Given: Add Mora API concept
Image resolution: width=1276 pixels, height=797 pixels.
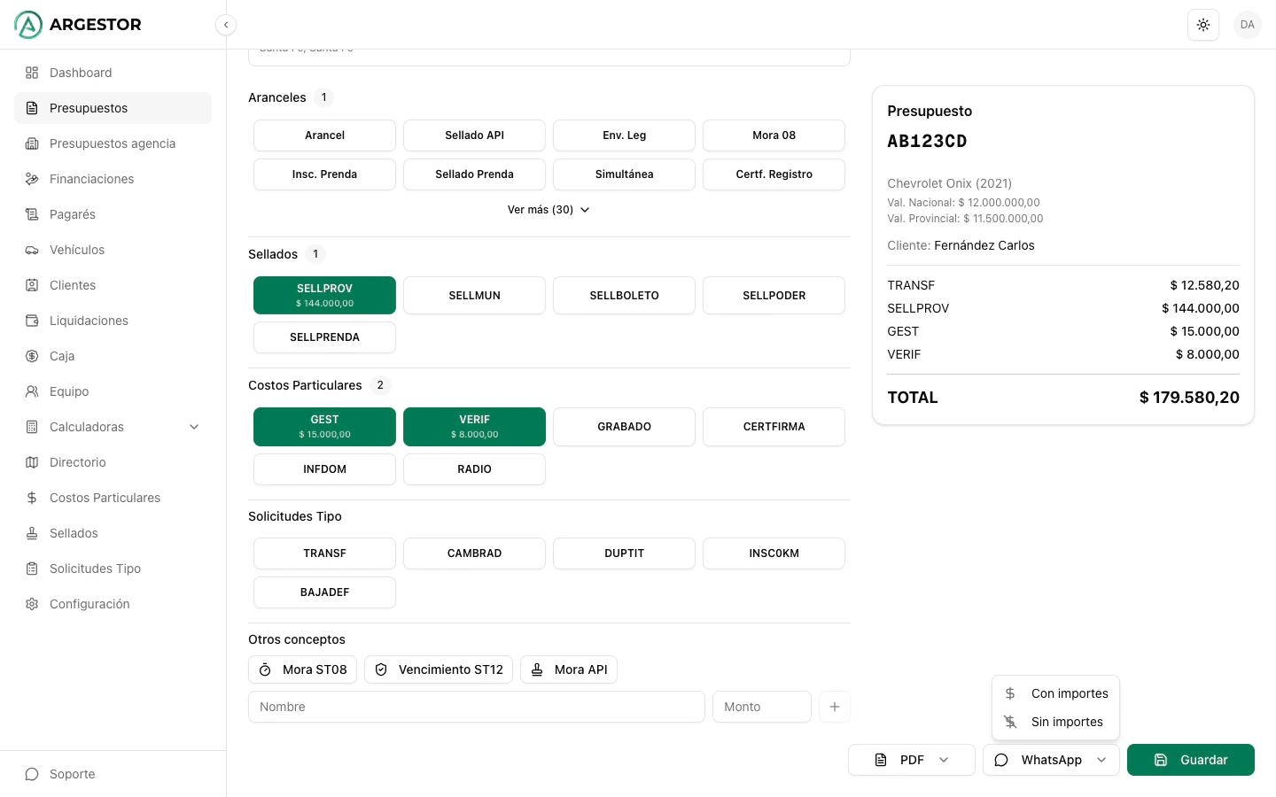Looking at the screenshot, I should point(569,669).
